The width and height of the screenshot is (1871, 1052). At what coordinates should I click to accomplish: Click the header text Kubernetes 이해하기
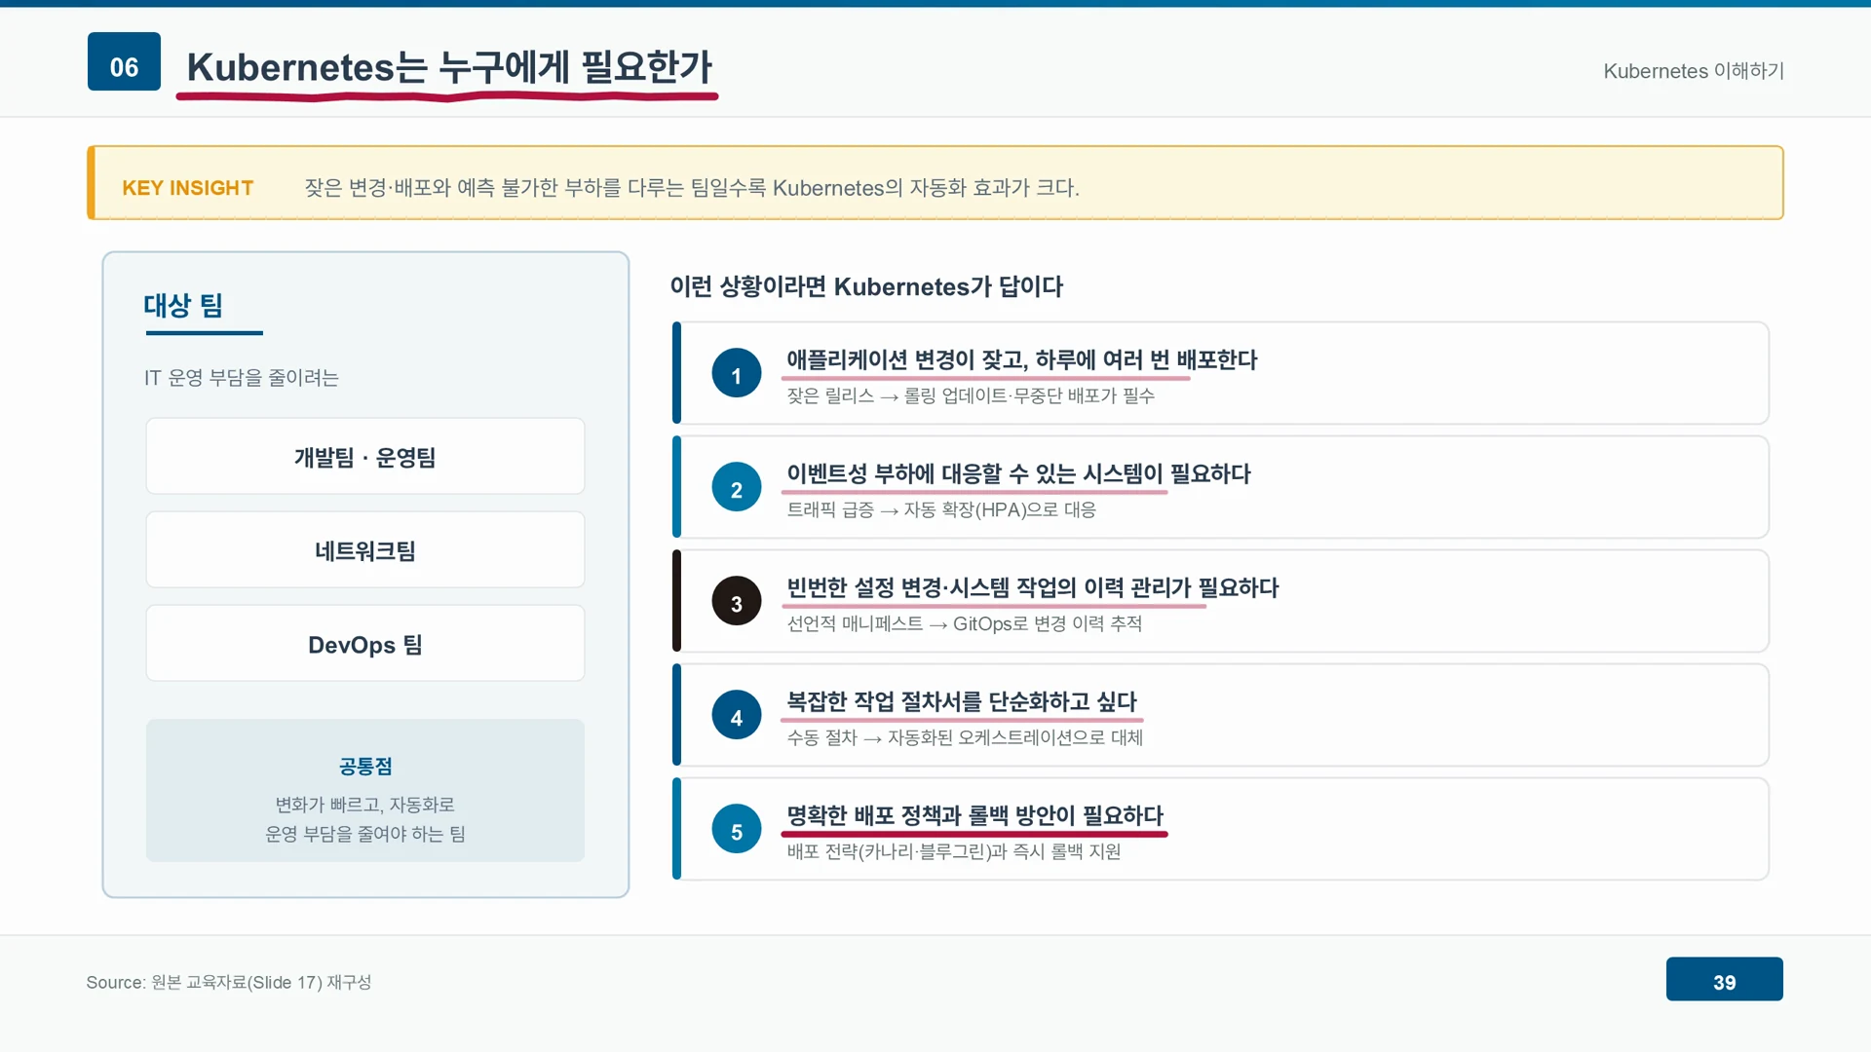(1694, 71)
